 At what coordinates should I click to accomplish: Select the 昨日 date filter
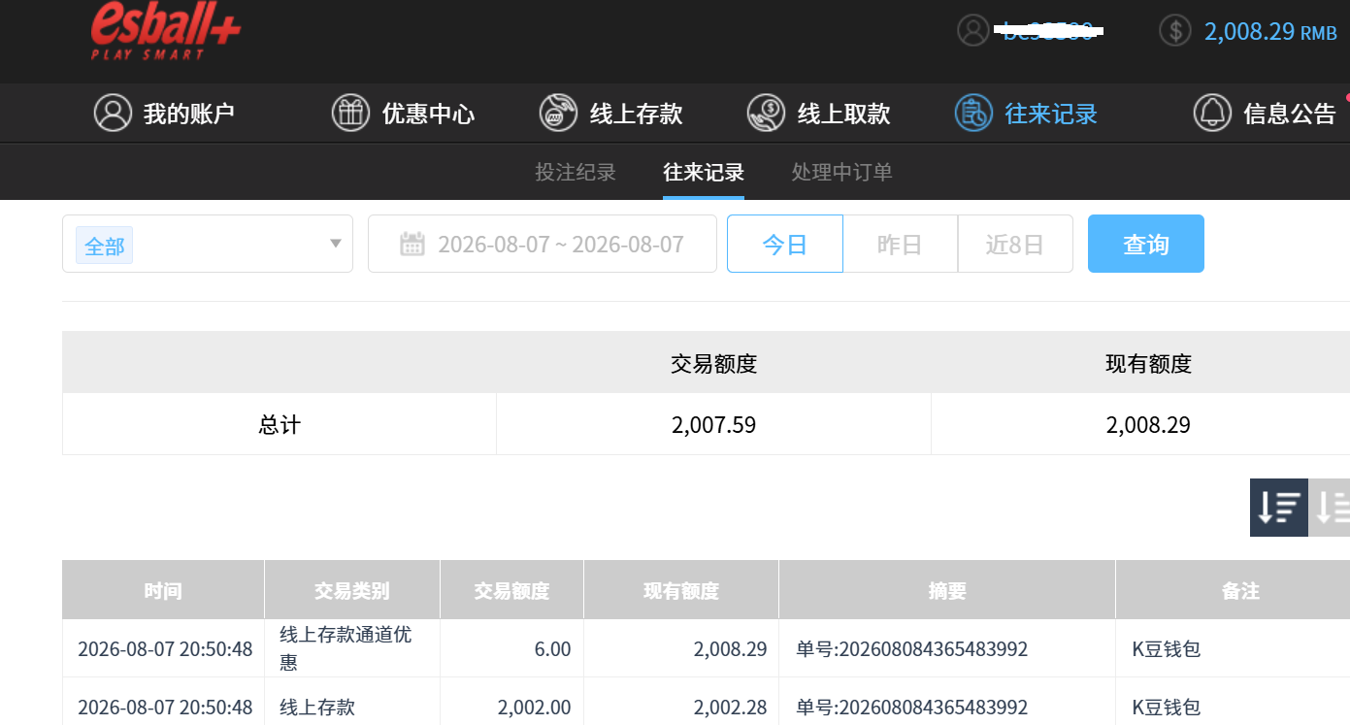(900, 244)
